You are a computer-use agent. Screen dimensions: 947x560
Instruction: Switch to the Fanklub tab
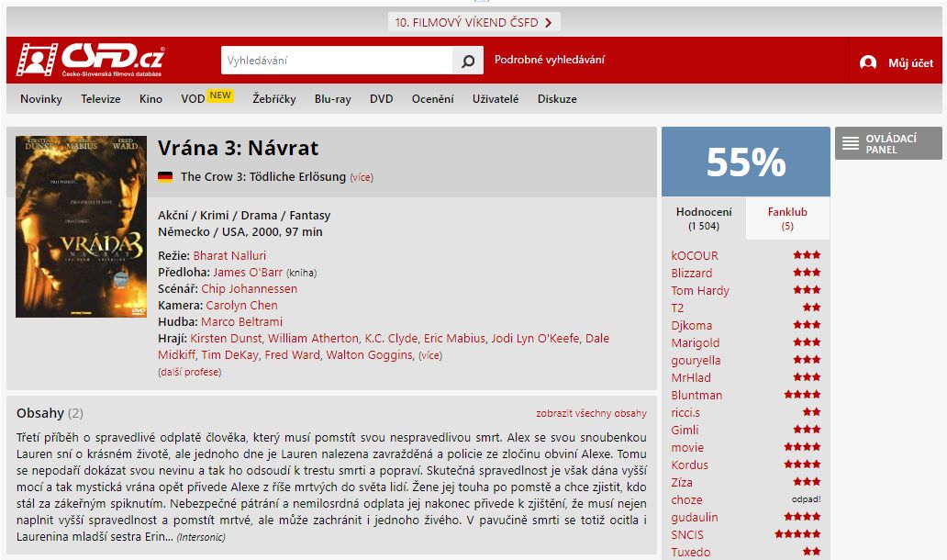tap(787, 218)
